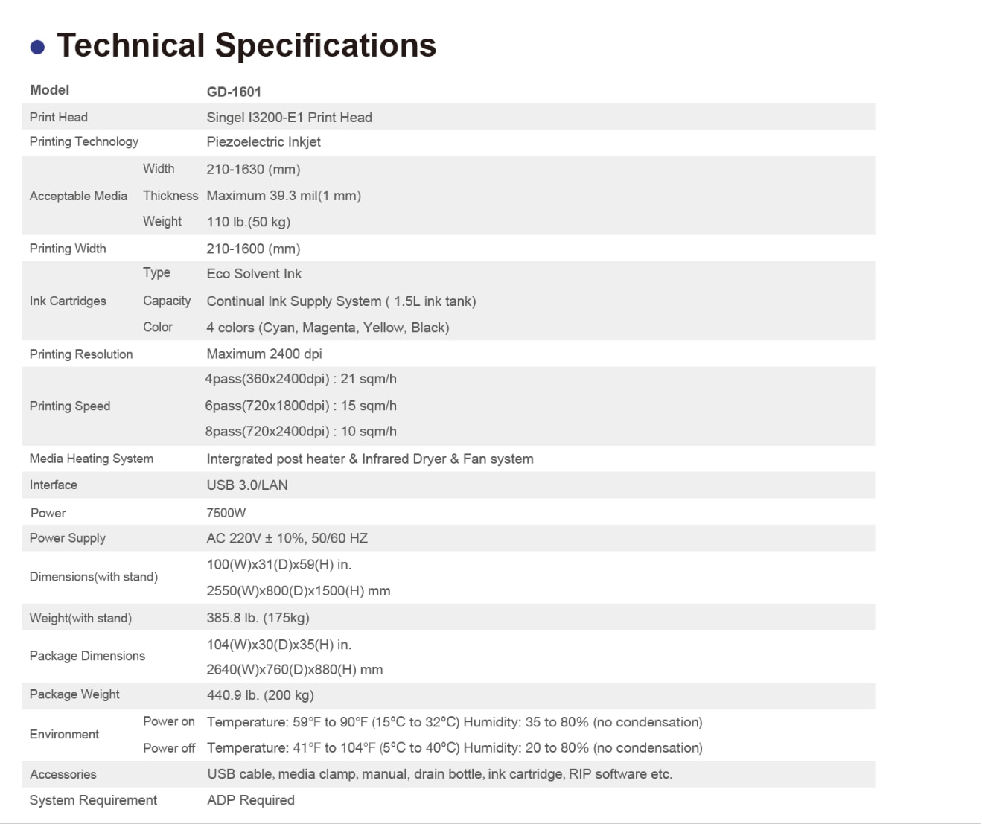Click the Package Dimensions label

pos(87,656)
